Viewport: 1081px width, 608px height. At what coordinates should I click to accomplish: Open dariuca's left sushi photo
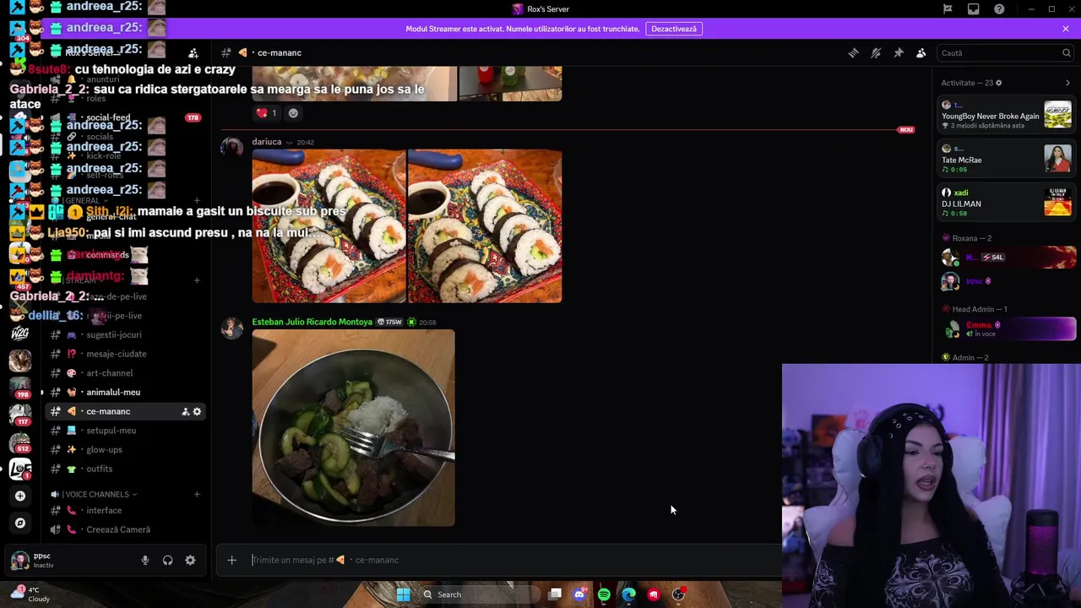point(329,226)
